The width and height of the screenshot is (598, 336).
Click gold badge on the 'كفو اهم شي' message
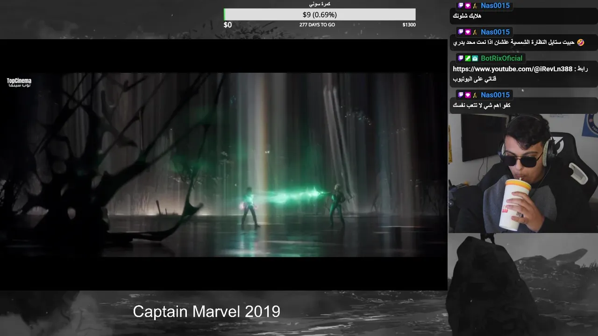point(475,95)
